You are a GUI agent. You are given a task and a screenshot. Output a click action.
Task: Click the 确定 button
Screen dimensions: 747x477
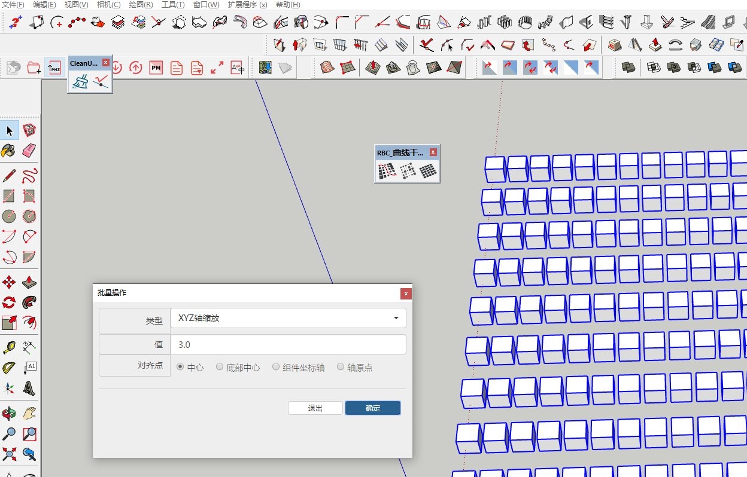click(373, 408)
